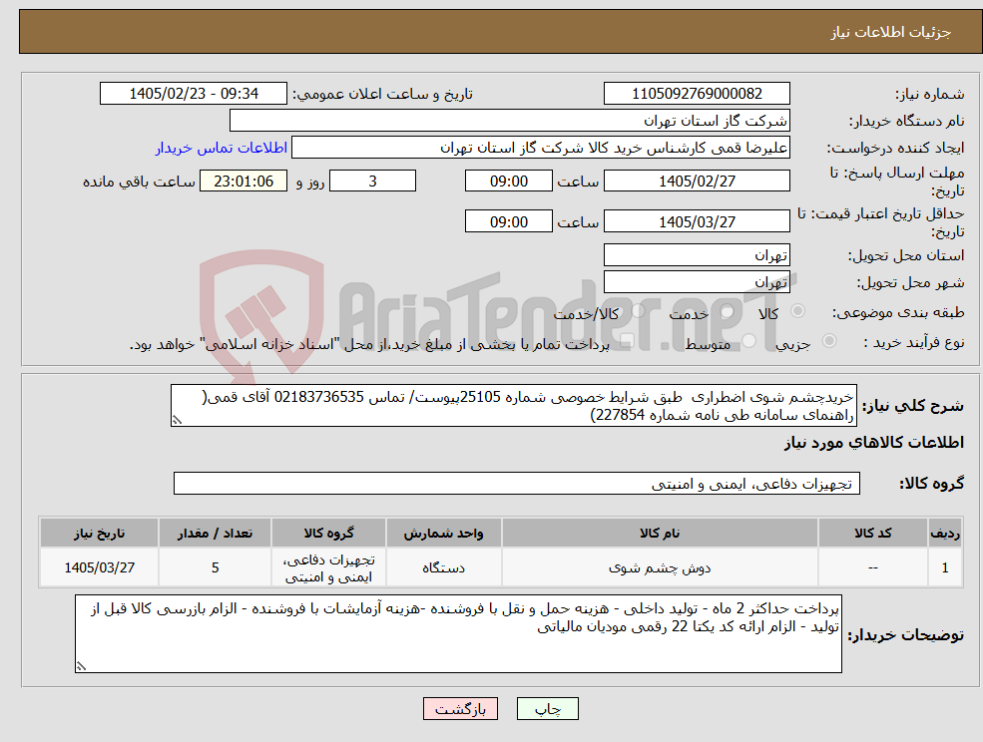Select the کالا radio button
The image size is (983, 742).
pyautogui.click(x=798, y=311)
